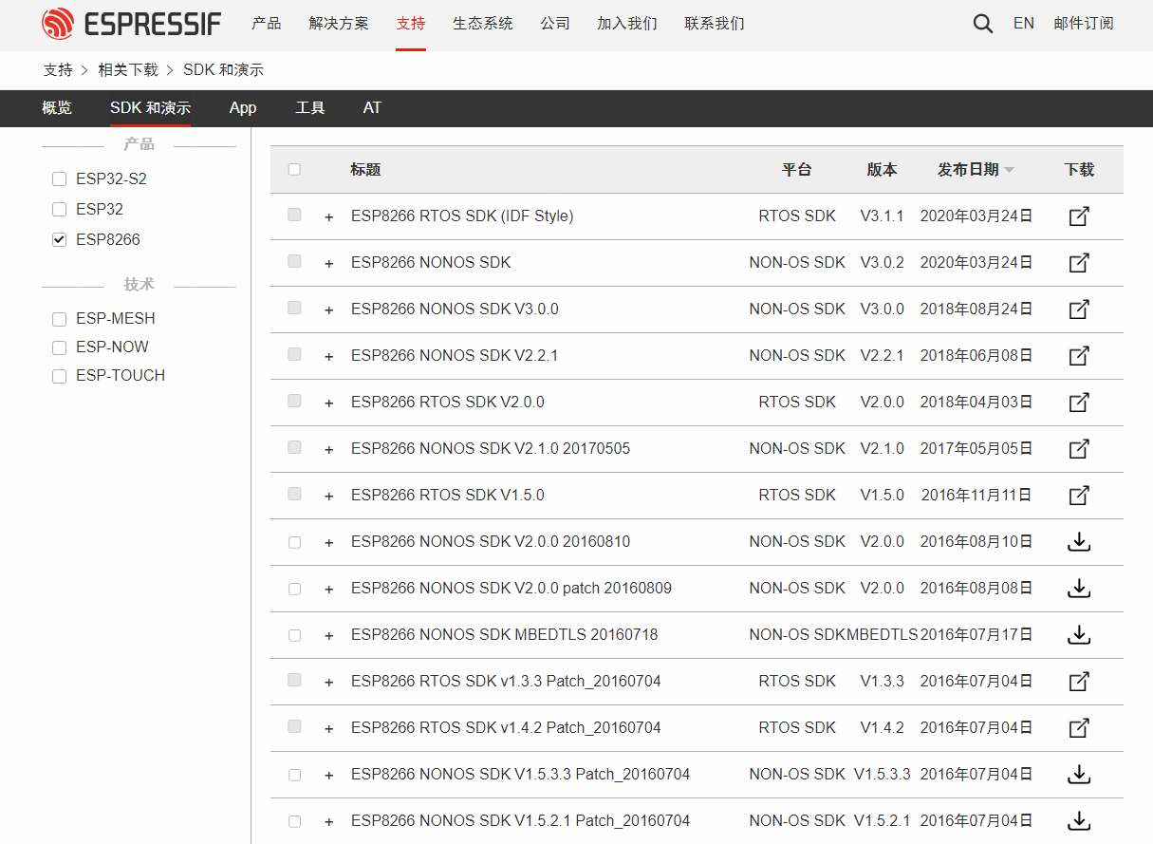Click the date 2018年08月24日
This screenshot has width=1153, height=844.
976,309
